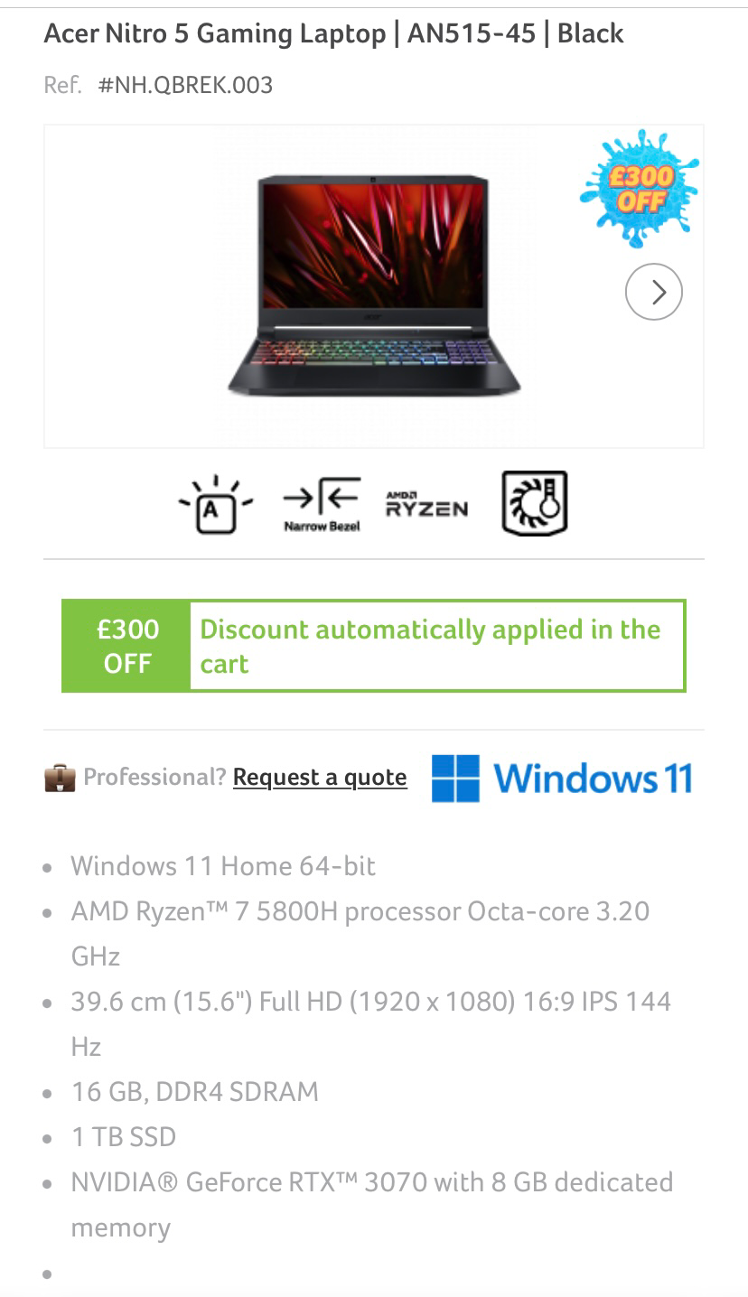The image size is (748, 1297).
Task: Click the NVIDIA GeForce RTX 3070 spec
Action: click(x=372, y=1204)
